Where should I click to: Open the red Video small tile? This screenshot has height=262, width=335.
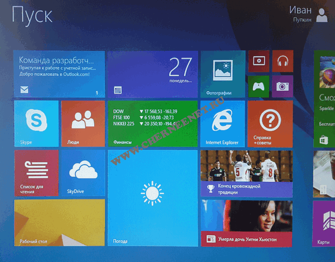coord(259,61)
